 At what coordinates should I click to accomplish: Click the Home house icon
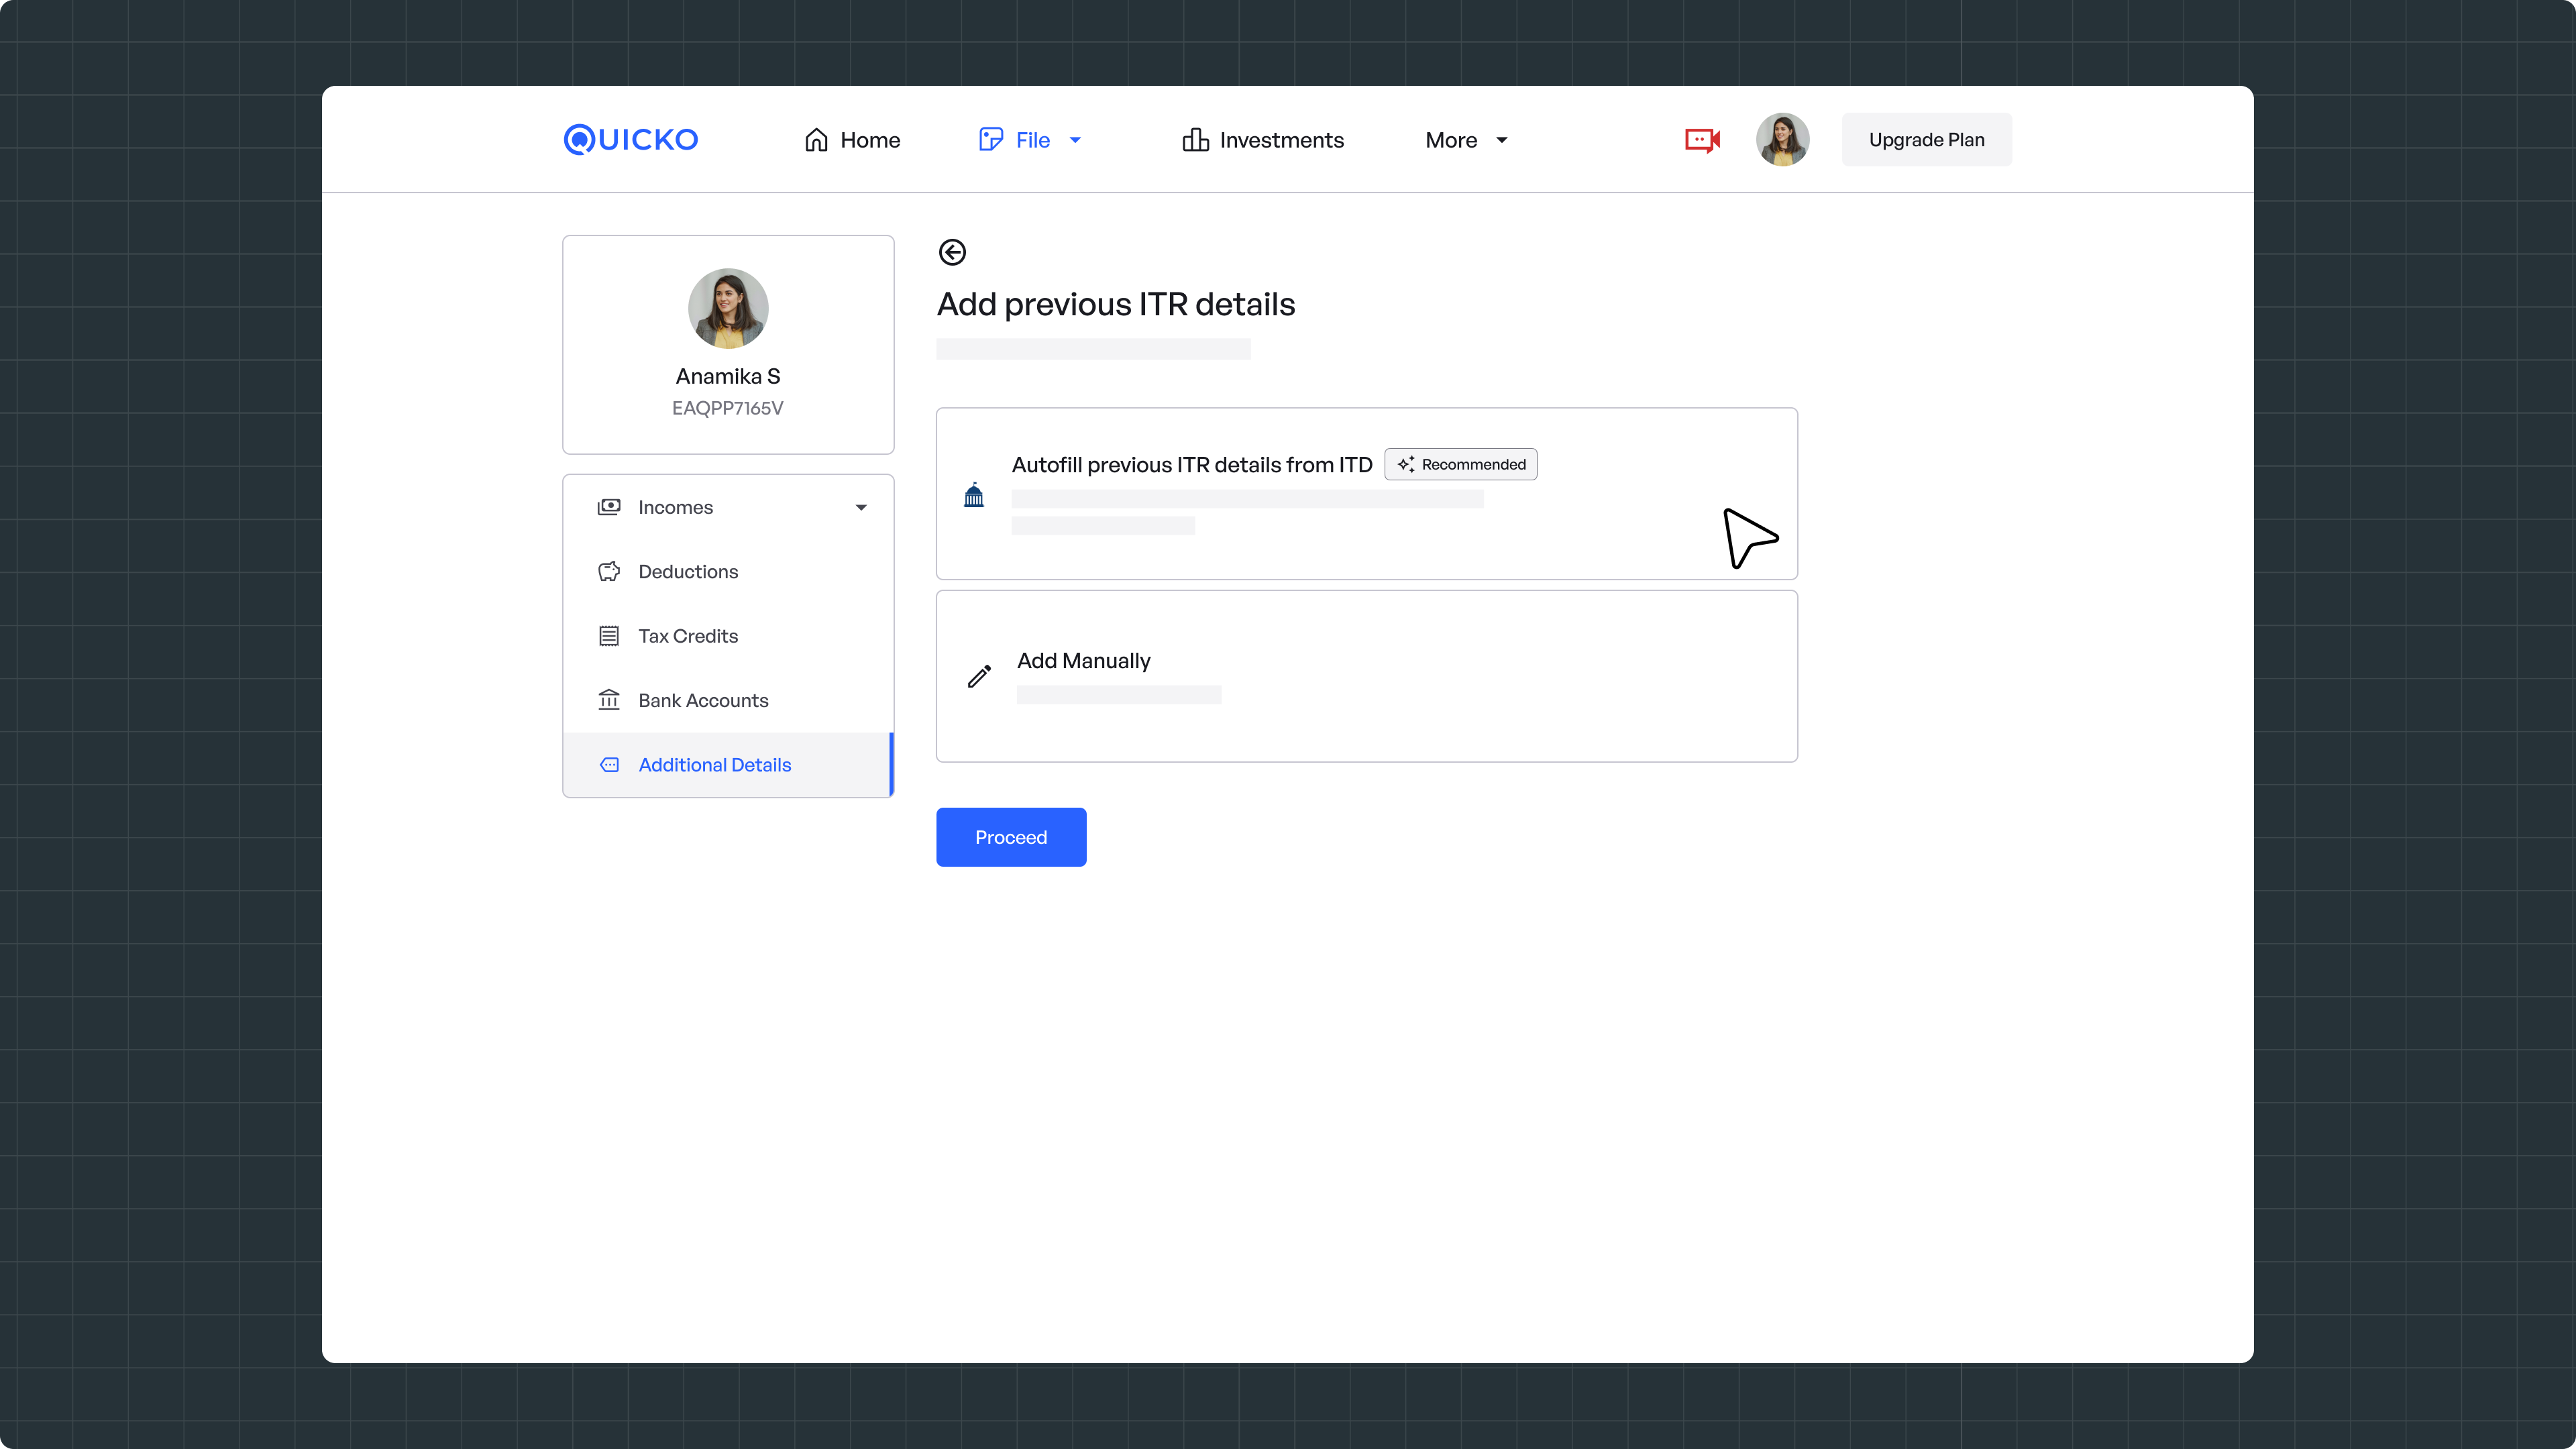click(x=816, y=140)
